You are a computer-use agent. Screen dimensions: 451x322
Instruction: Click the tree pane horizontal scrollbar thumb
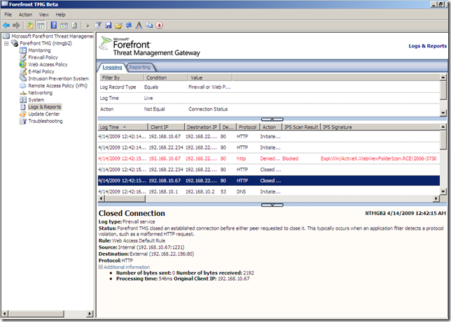tap(36, 314)
